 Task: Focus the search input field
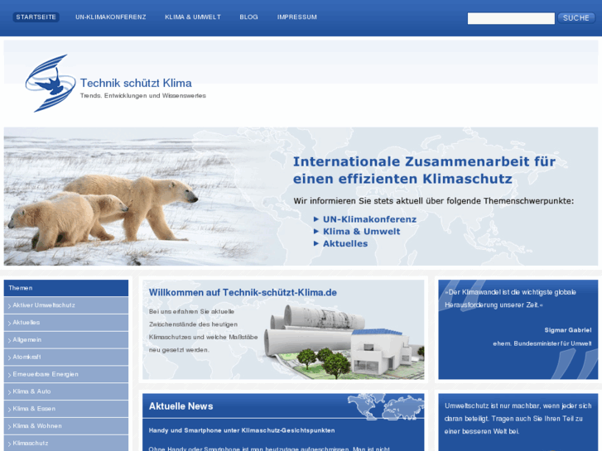(511, 18)
